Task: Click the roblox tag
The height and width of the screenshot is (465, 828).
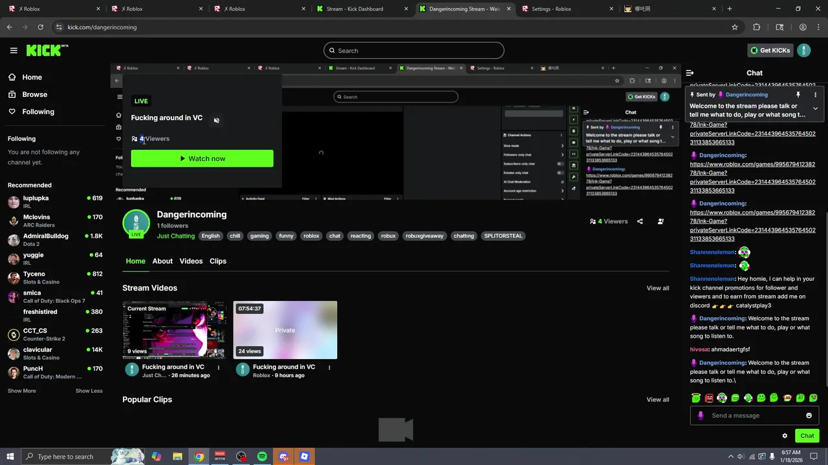Action: tap(311, 236)
